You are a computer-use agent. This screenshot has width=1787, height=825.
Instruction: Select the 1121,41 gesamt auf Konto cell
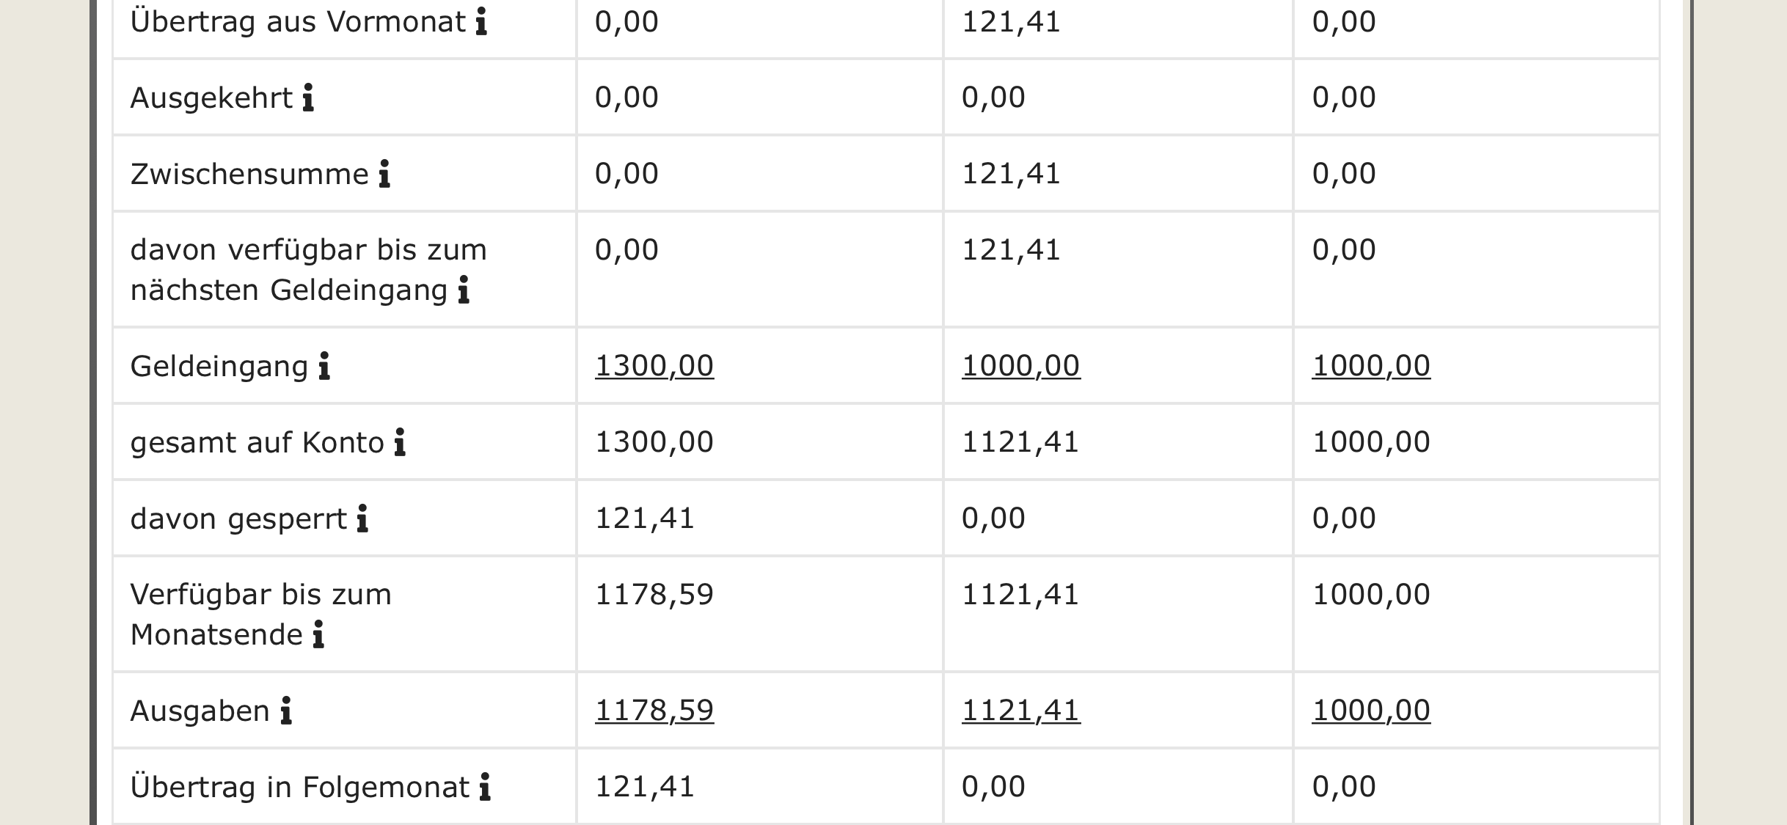pos(1117,442)
